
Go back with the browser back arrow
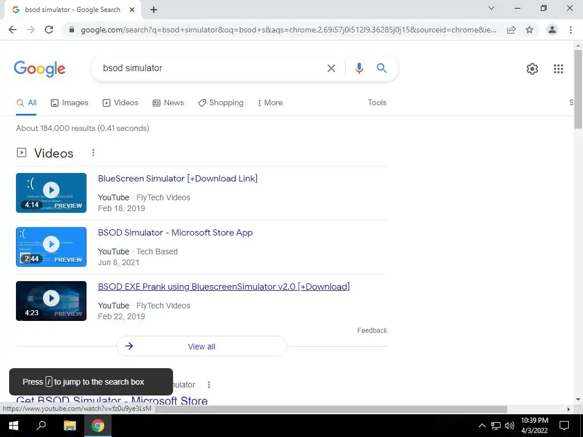point(13,30)
